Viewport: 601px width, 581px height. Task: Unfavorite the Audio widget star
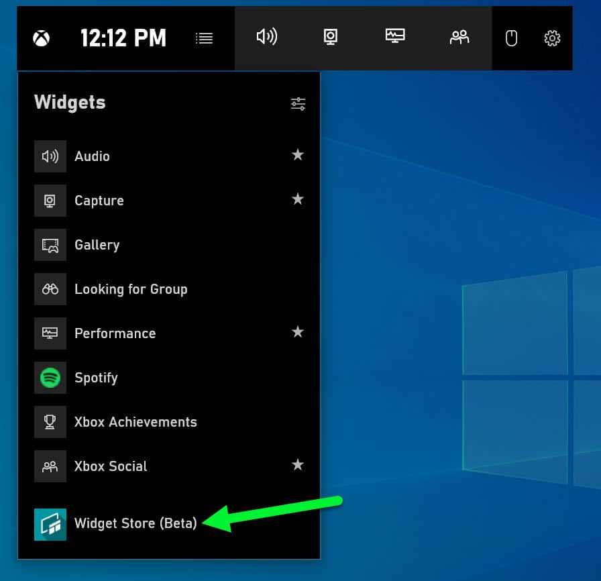point(298,155)
